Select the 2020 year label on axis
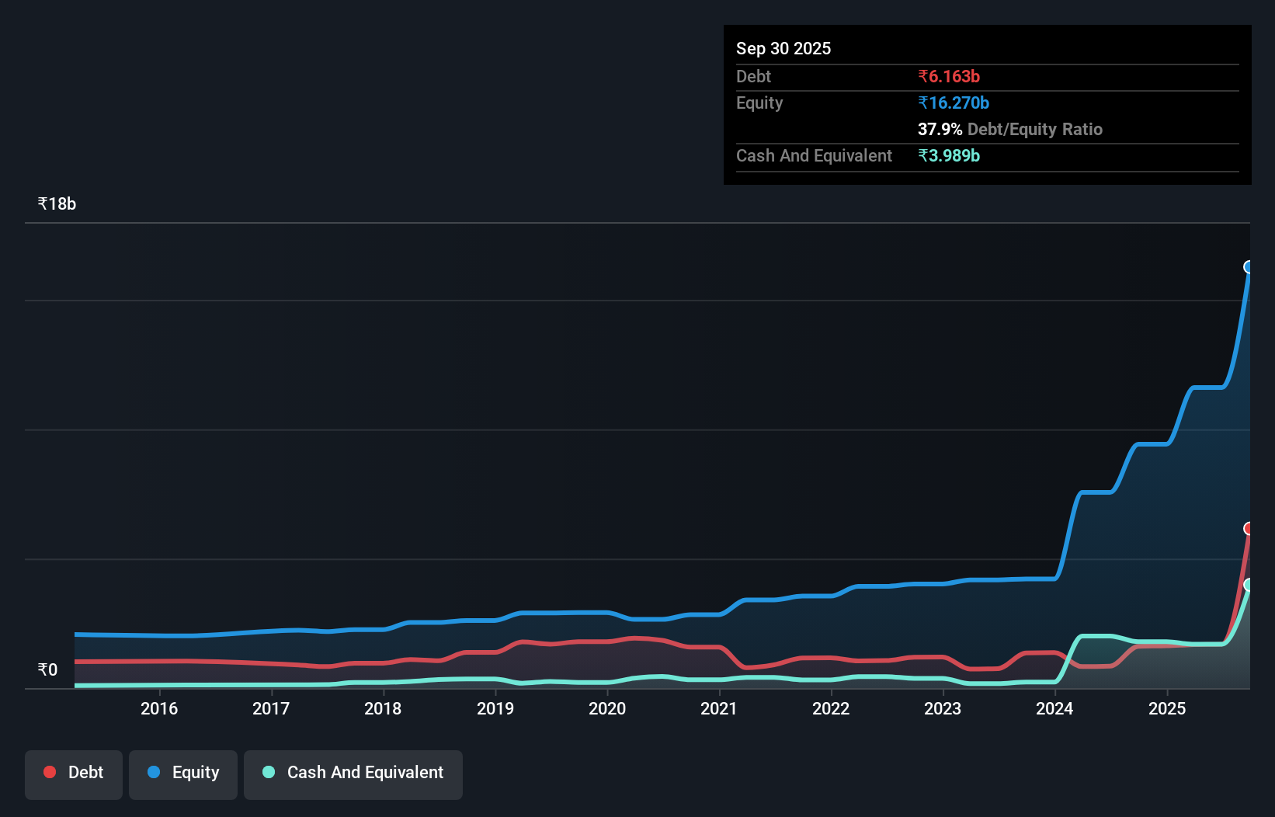Viewport: 1275px width, 817px height. click(x=607, y=708)
